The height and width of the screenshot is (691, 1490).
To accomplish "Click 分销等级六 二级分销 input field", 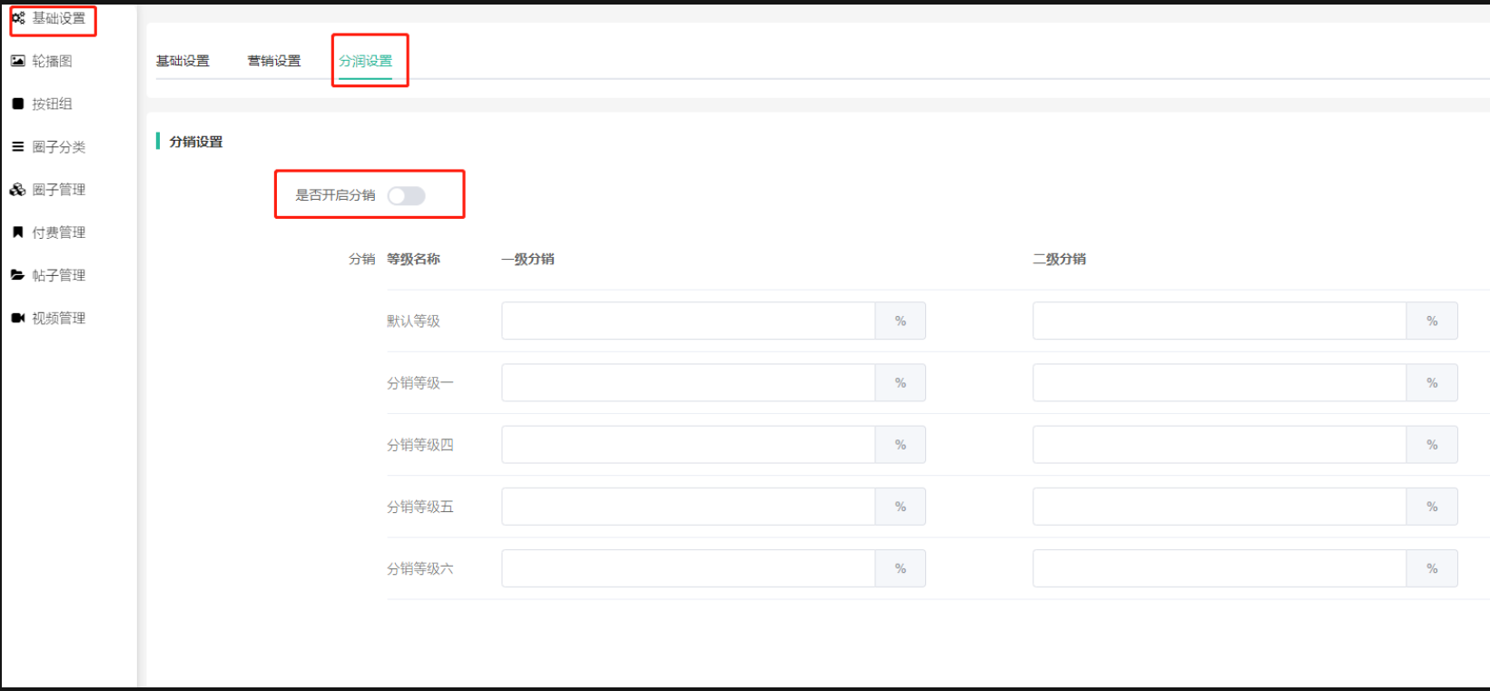I will click(1219, 568).
